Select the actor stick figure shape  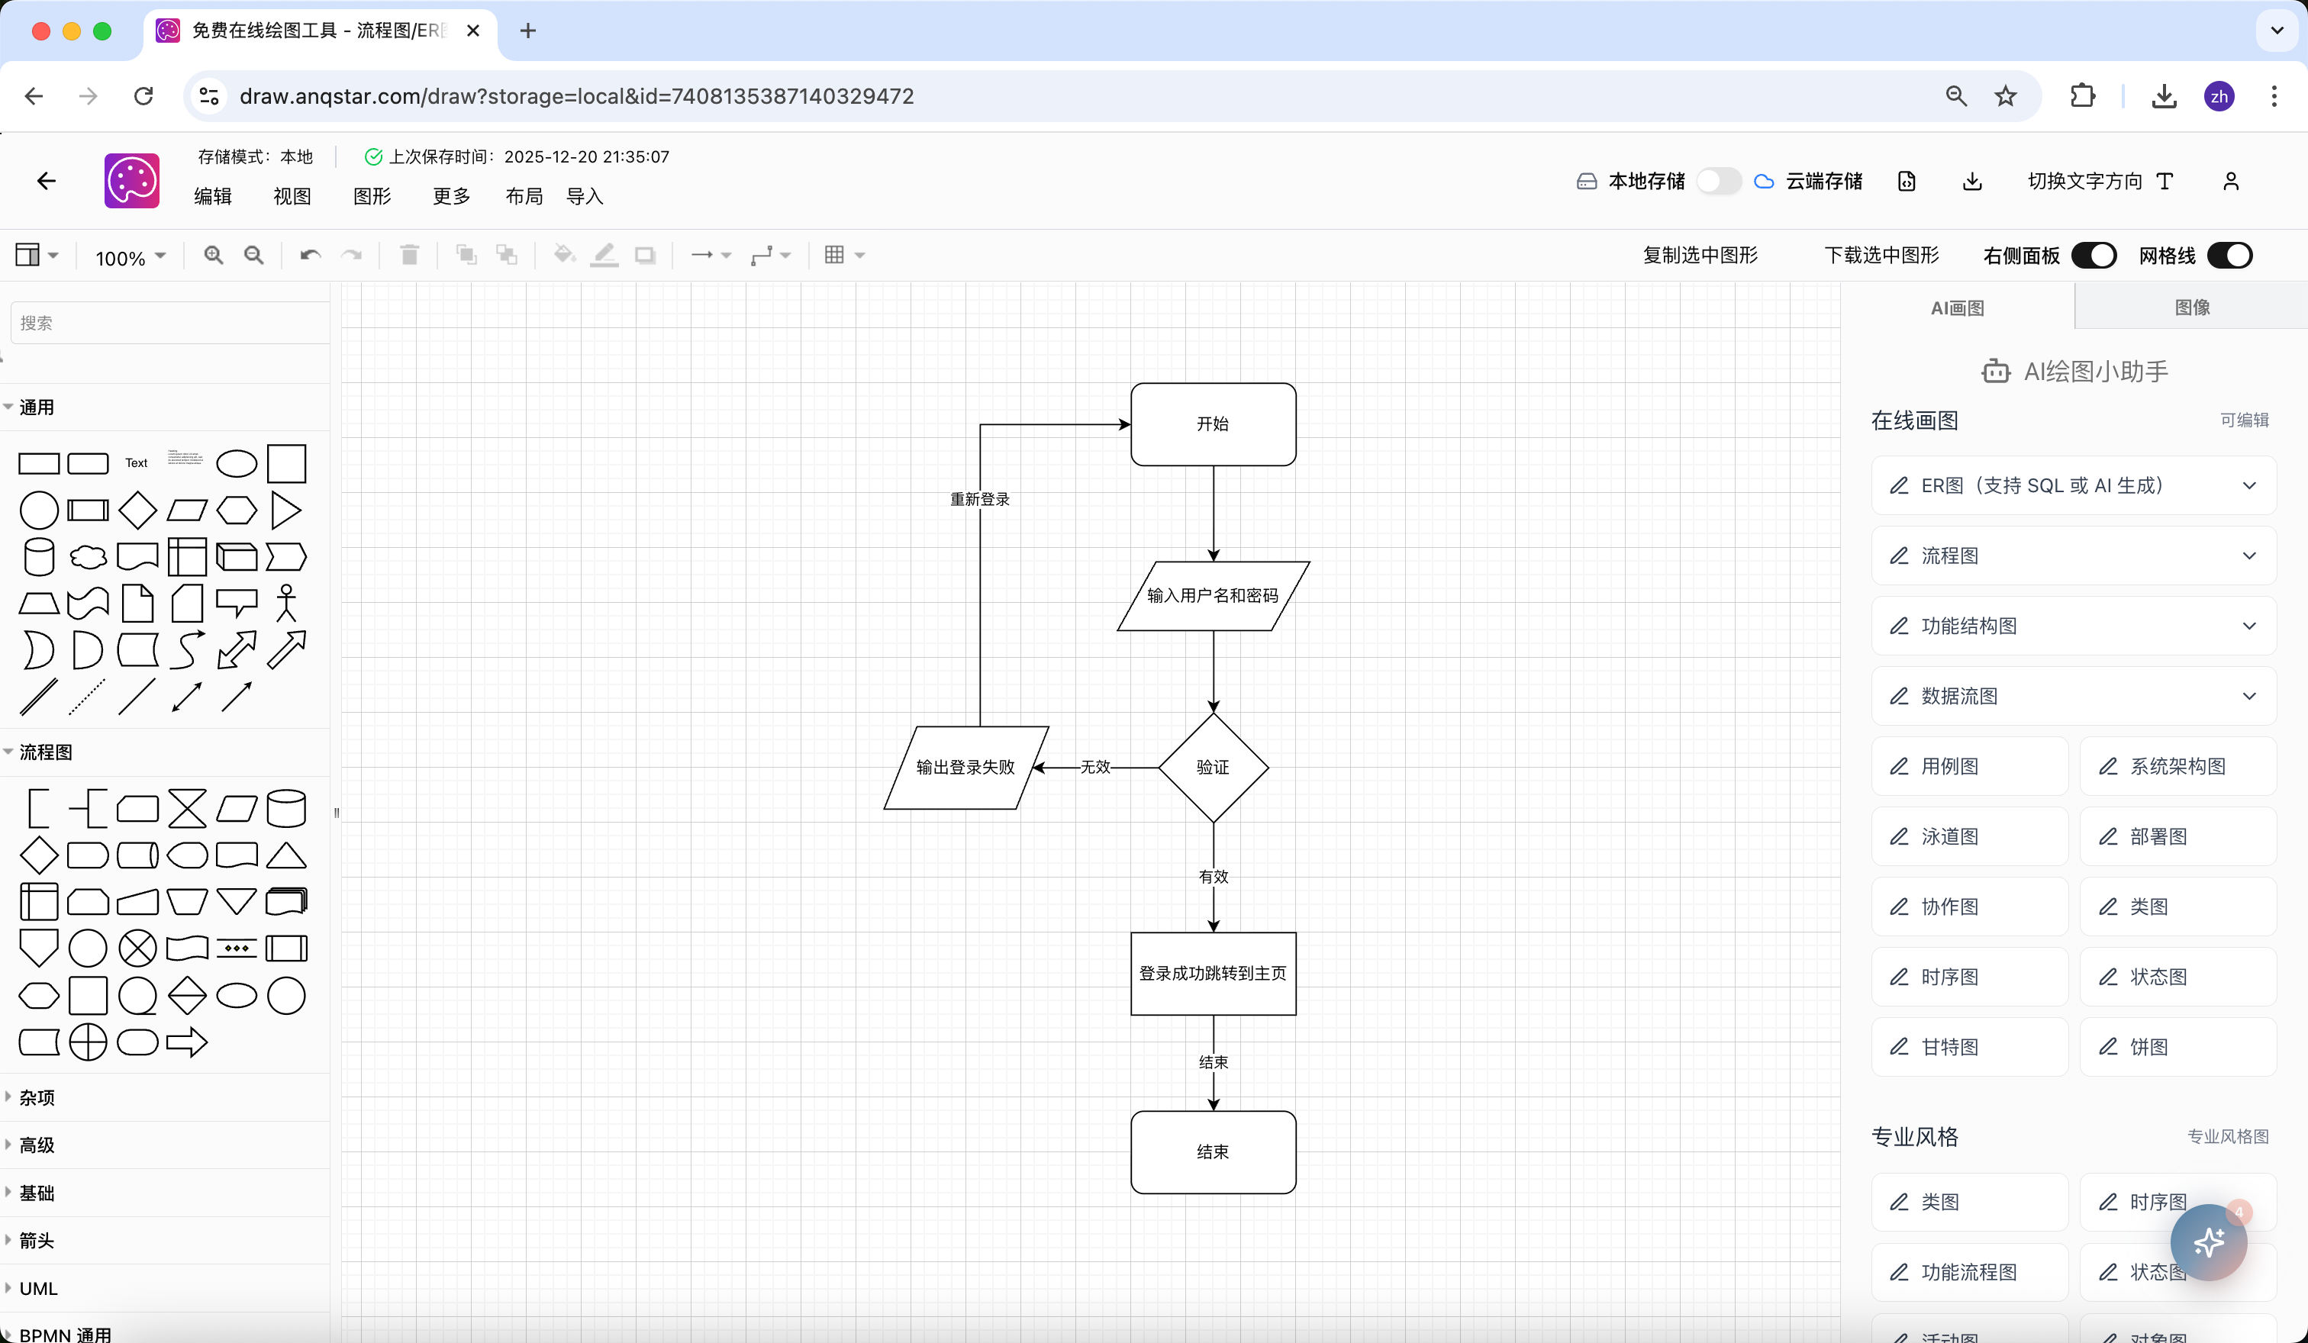[x=285, y=604]
